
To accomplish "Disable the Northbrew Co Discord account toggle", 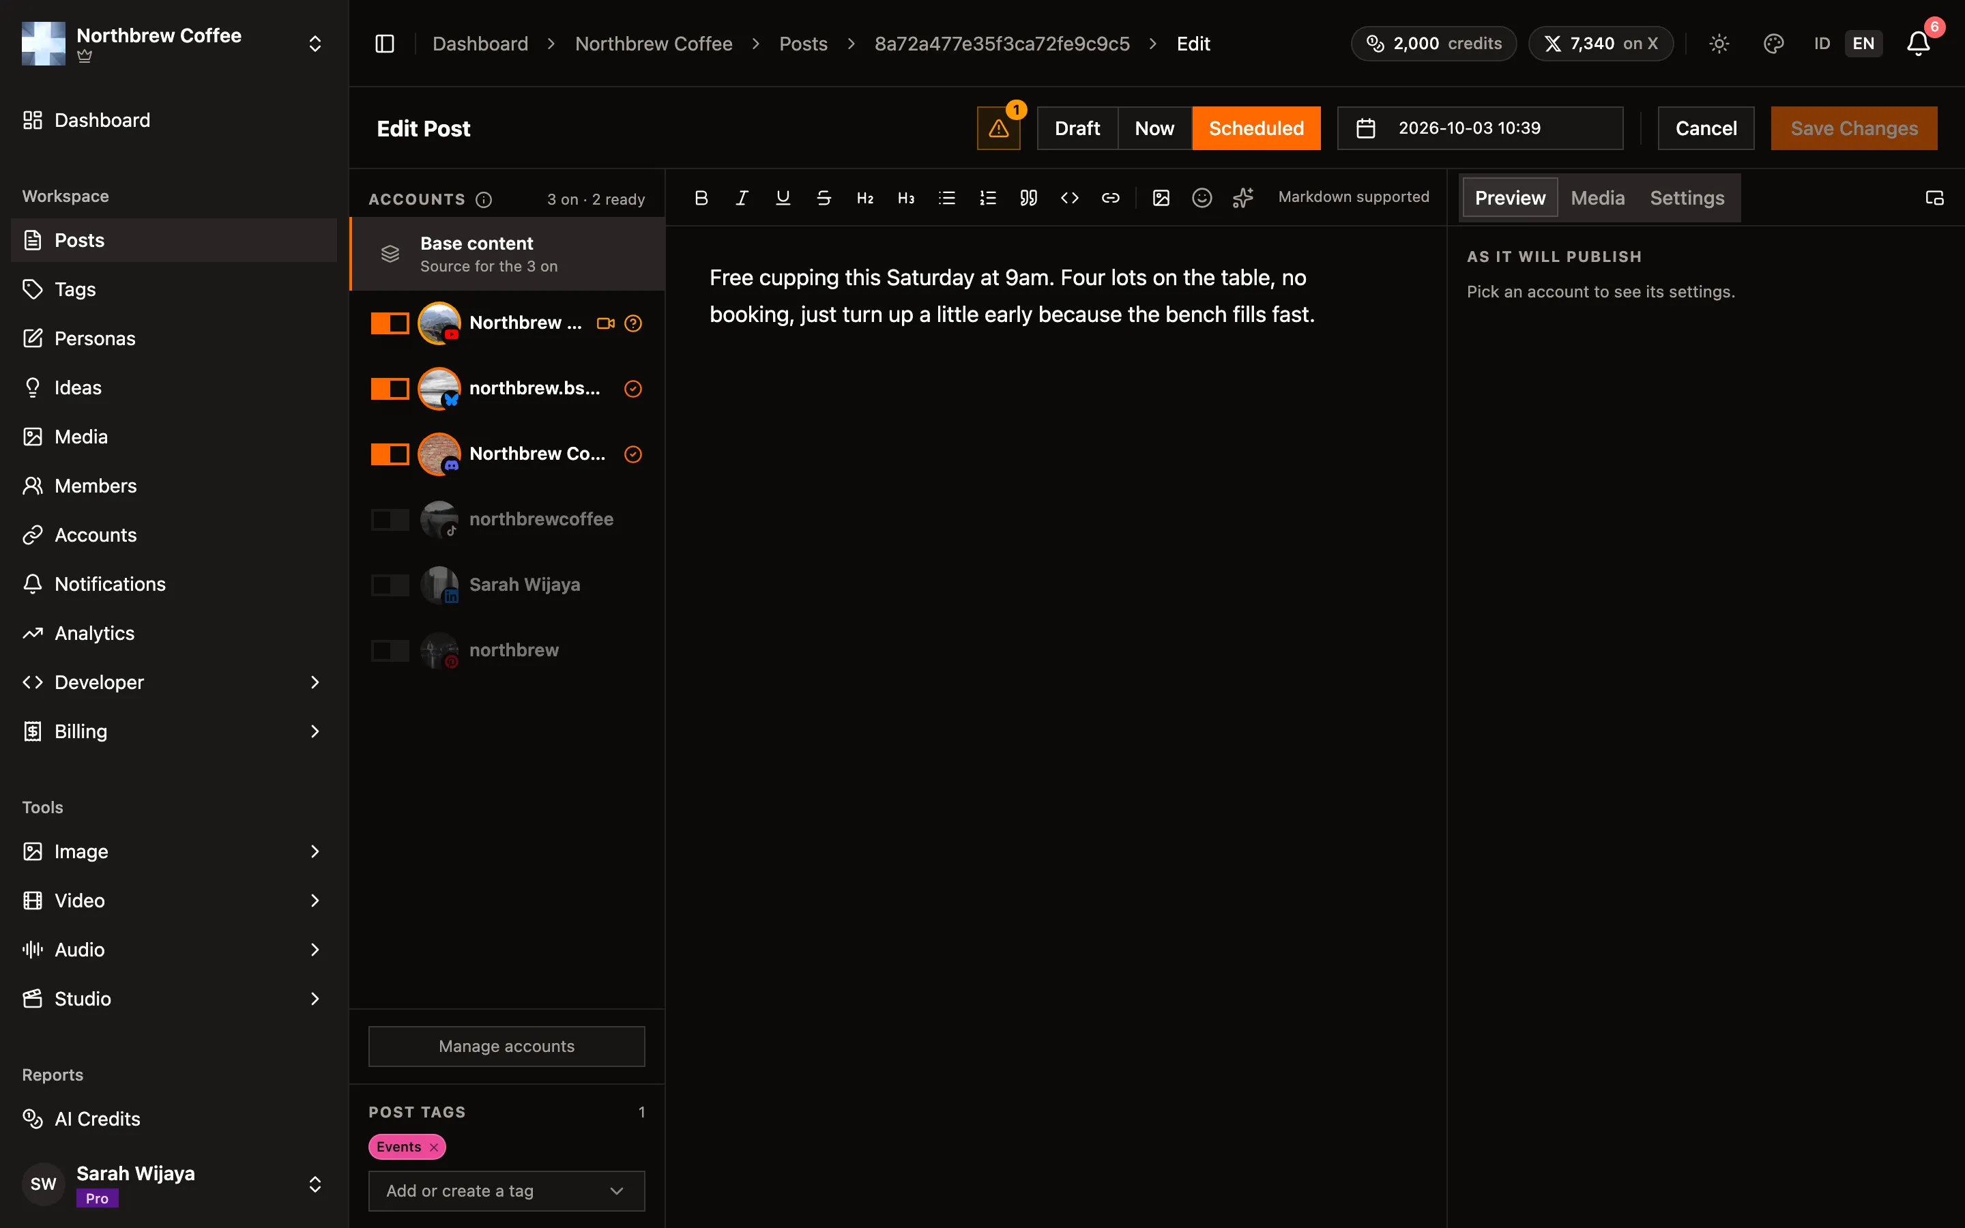I will click(390, 454).
